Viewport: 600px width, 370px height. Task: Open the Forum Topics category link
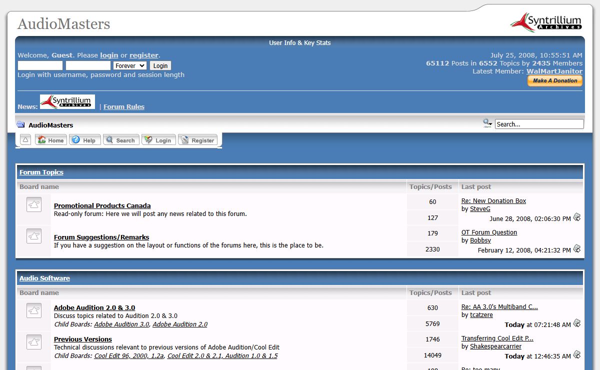pos(41,172)
